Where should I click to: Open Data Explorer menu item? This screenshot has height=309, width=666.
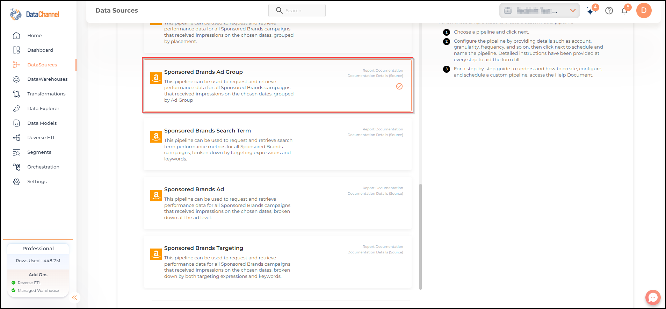coord(43,109)
